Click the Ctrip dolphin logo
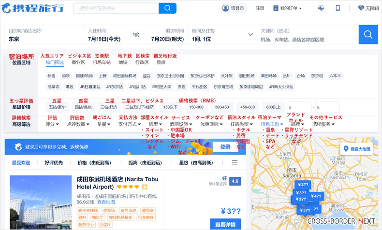 point(6,8)
